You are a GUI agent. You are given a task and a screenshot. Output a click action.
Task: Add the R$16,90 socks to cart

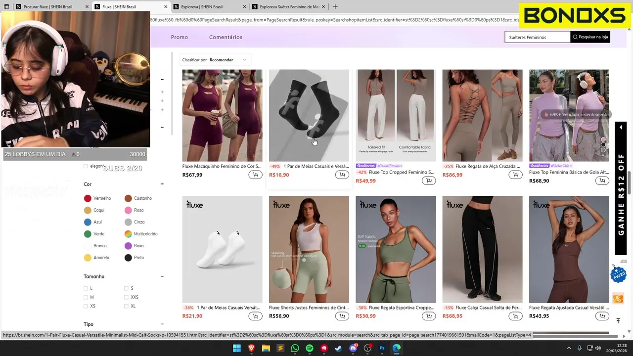pos(342,175)
